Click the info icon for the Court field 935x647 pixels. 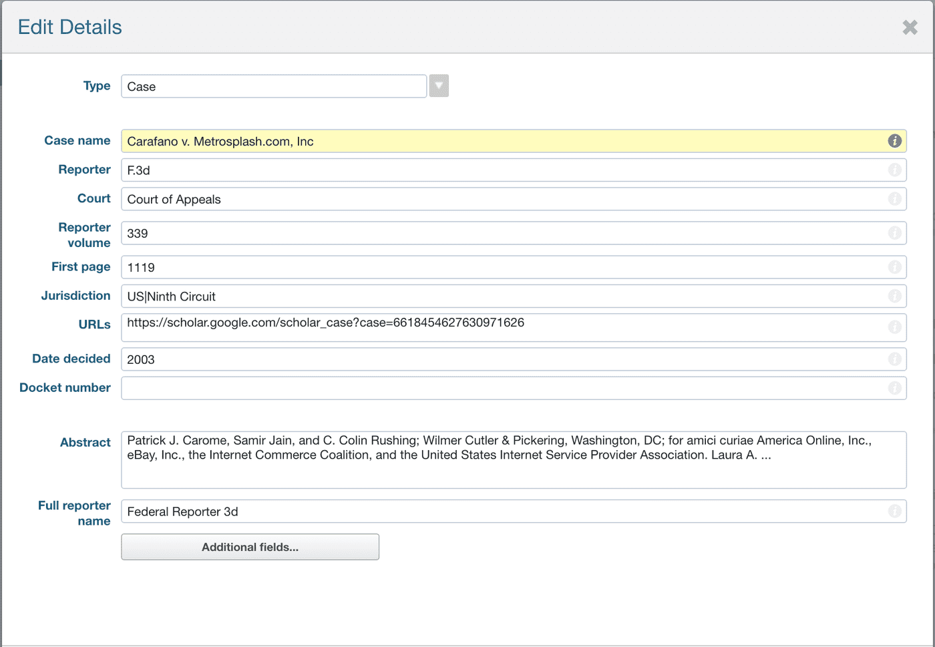click(x=896, y=198)
